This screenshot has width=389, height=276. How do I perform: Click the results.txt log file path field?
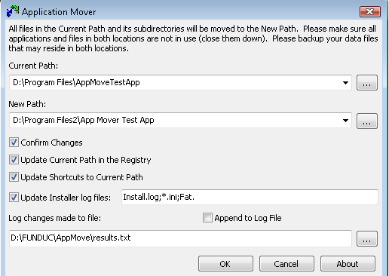tap(180, 238)
